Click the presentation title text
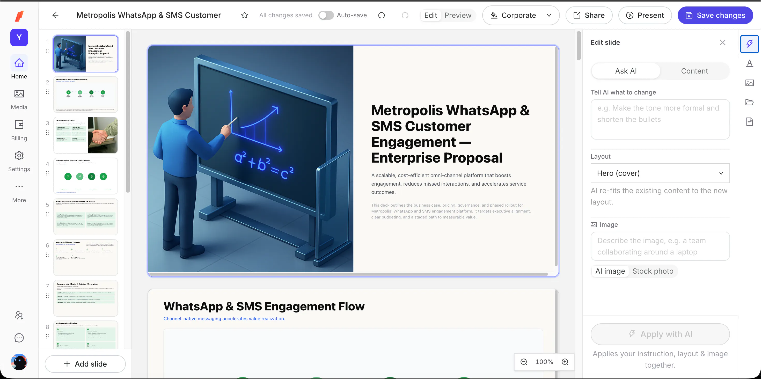This screenshot has height=379, width=761. pyautogui.click(x=149, y=15)
